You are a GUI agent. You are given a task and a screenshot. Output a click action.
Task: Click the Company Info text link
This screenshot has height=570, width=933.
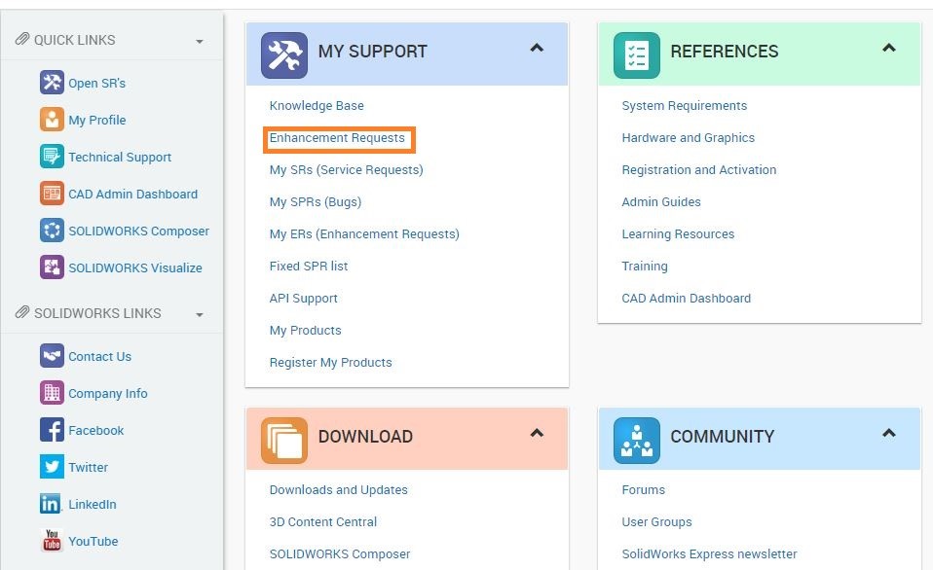pyautogui.click(x=108, y=394)
